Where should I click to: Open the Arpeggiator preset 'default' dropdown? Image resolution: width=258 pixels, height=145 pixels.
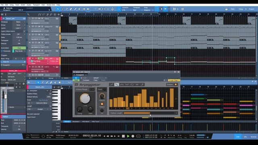100,78
